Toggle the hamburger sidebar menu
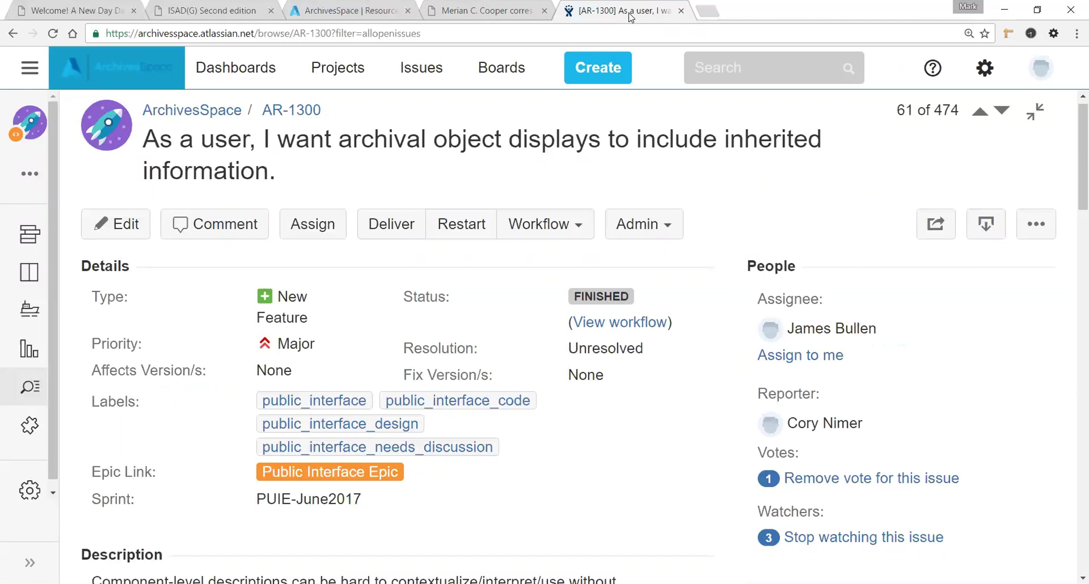 (30, 68)
